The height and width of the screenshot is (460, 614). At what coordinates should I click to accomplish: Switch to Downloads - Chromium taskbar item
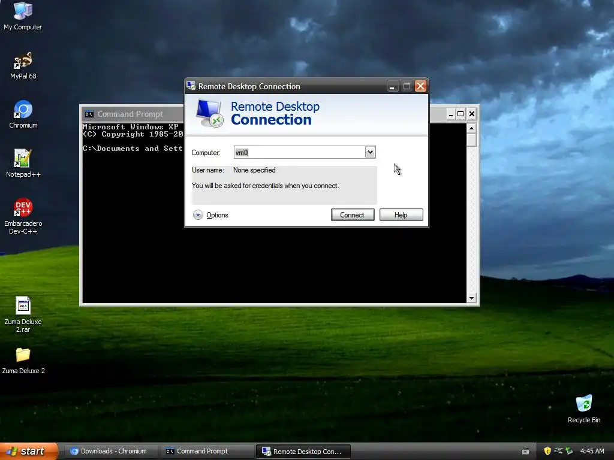click(110, 451)
